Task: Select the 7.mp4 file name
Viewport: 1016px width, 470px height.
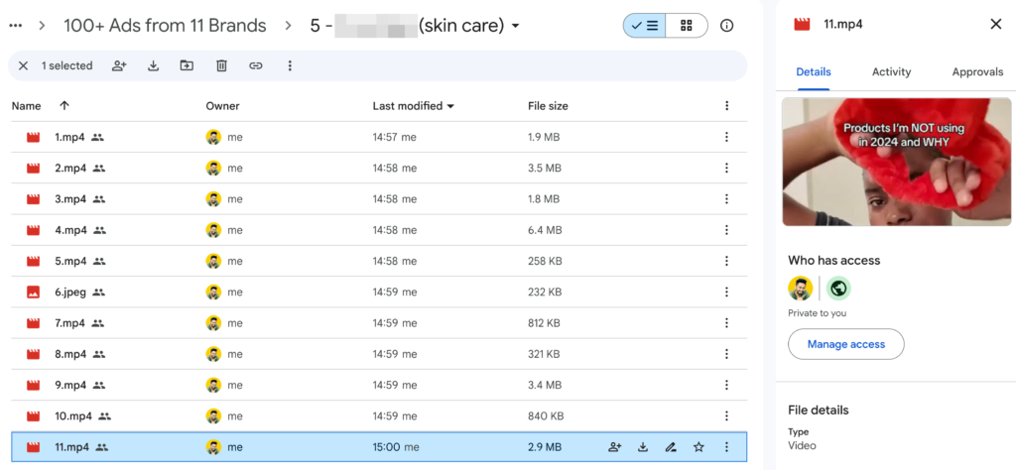Action: (x=70, y=323)
